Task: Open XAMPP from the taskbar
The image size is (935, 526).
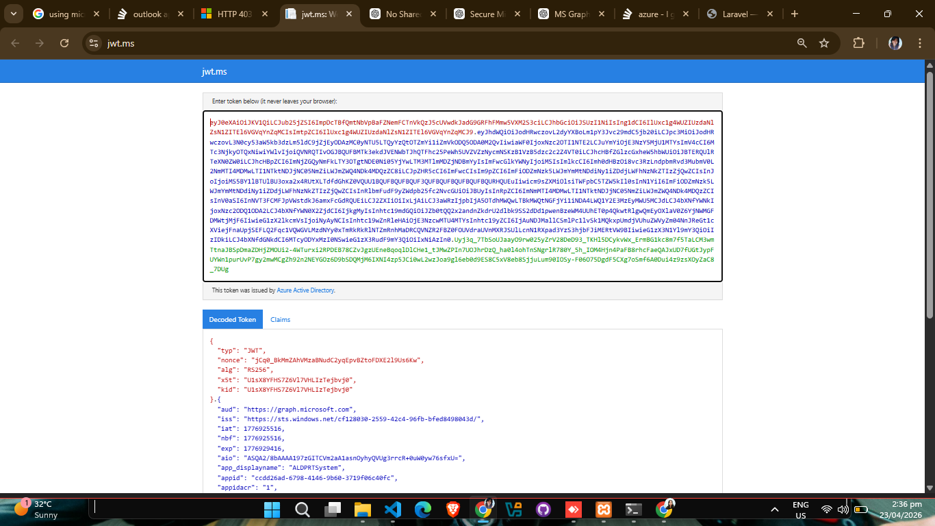Action: pyautogui.click(x=603, y=510)
